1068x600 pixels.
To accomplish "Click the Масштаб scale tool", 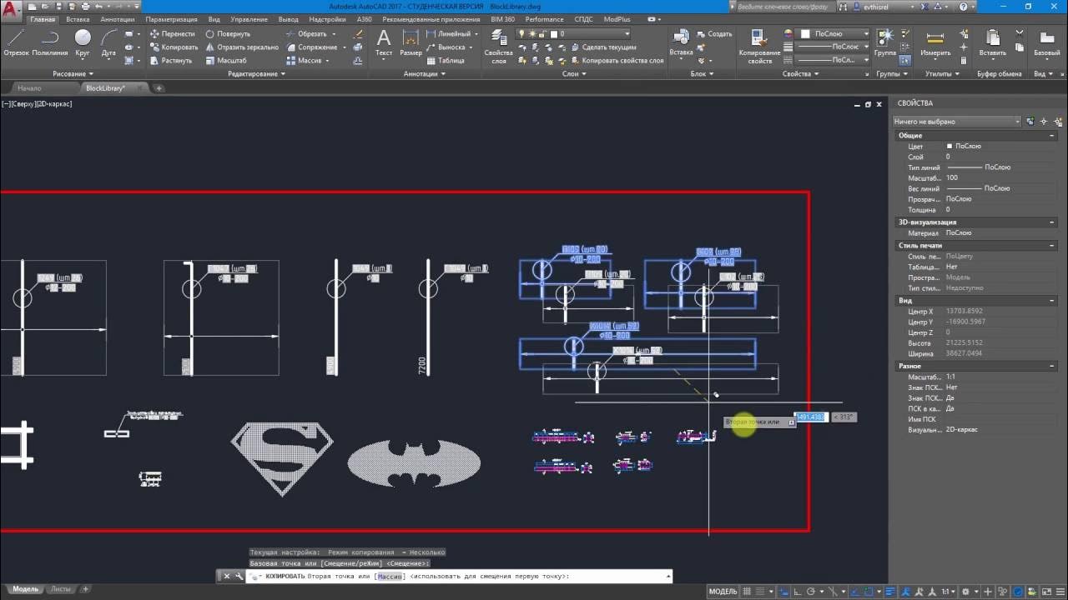I will tap(225, 61).
